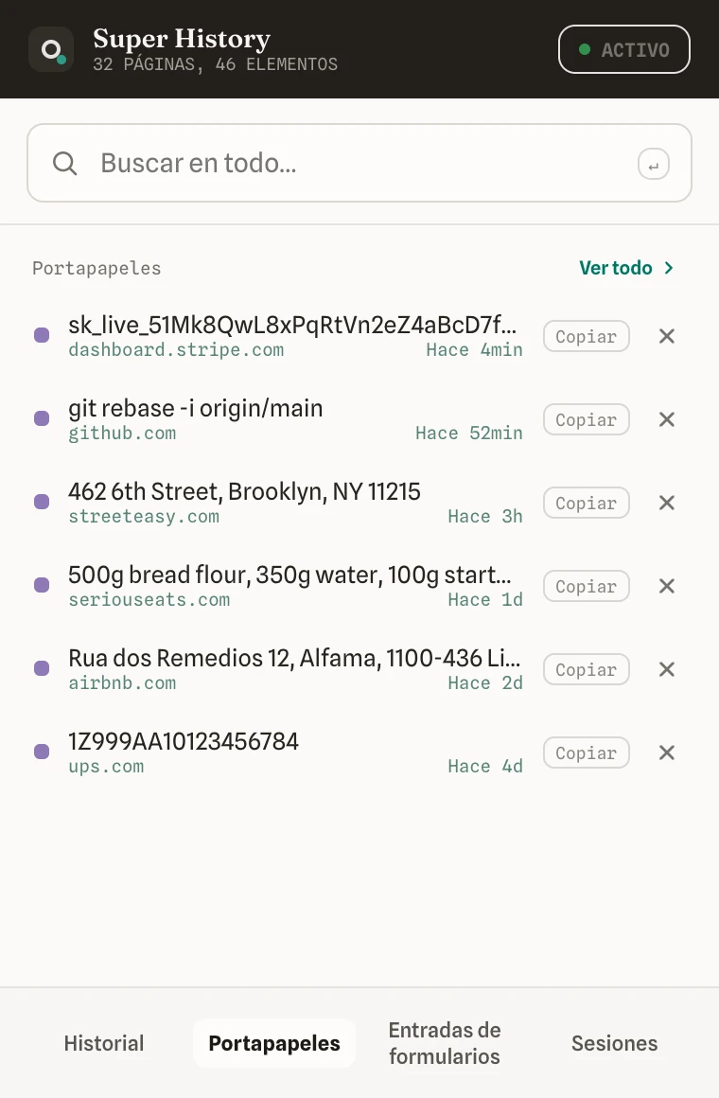
Task: Remove the git rebase clipboard entry
Action: pyautogui.click(x=666, y=419)
